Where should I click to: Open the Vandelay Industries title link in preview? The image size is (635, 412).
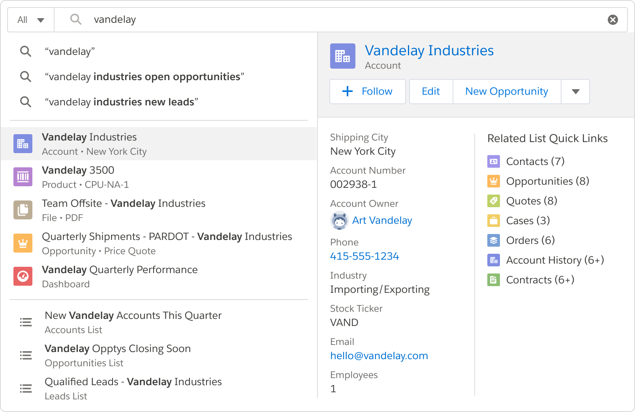(x=429, y=51)
